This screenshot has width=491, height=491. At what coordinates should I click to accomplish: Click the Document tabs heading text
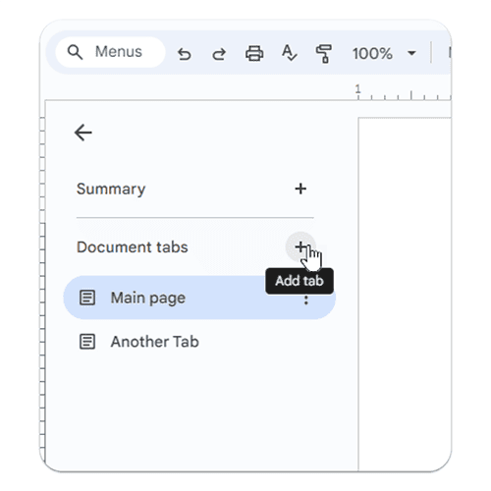[x=133, y=247]
